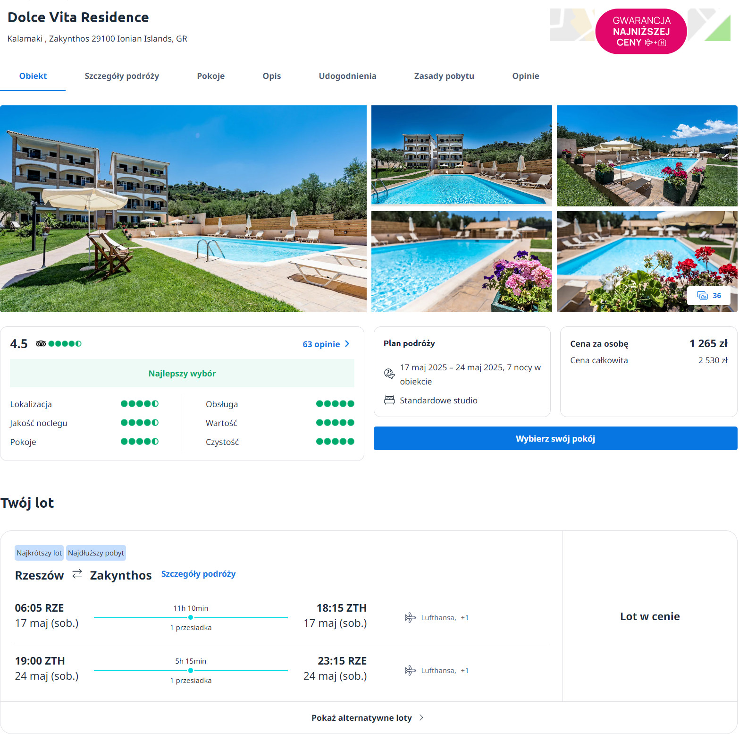Image resolution: width=739 pixels, height=734 pixels.
Task: Open the Szczegóły podróży link by the flight route
Action: click(198, 574)
